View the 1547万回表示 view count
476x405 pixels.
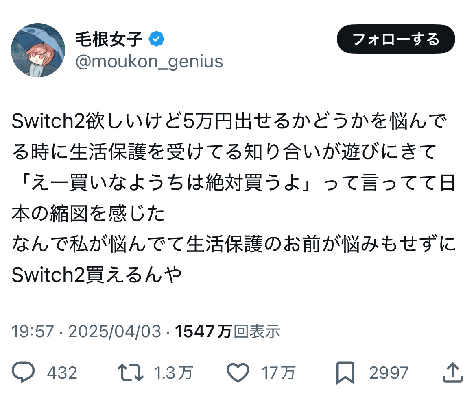[x=228, y=332]
